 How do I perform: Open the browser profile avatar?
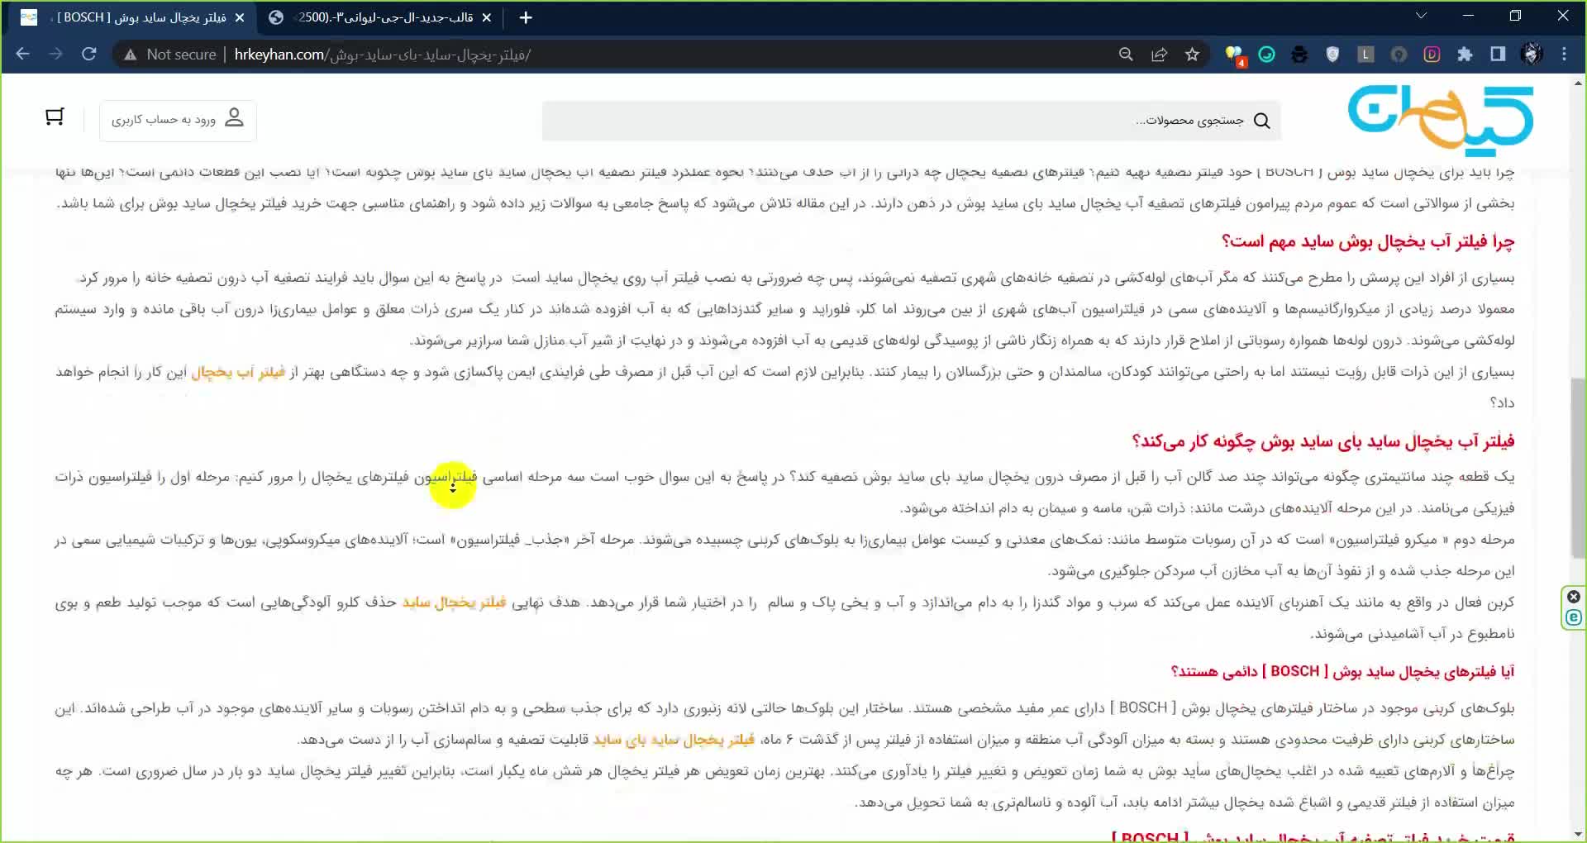point(1531,55)
